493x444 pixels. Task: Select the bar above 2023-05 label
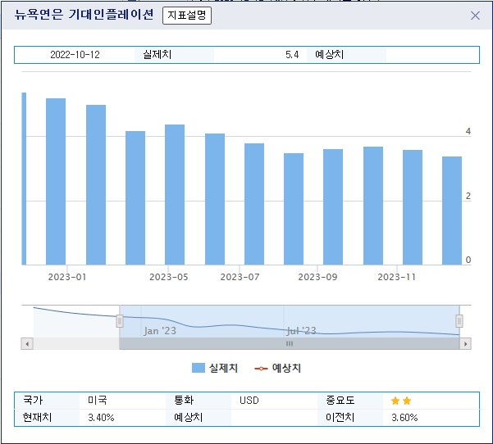coord(175,195)
